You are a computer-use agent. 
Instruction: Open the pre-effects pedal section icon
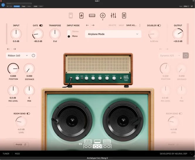click(71, 16)
